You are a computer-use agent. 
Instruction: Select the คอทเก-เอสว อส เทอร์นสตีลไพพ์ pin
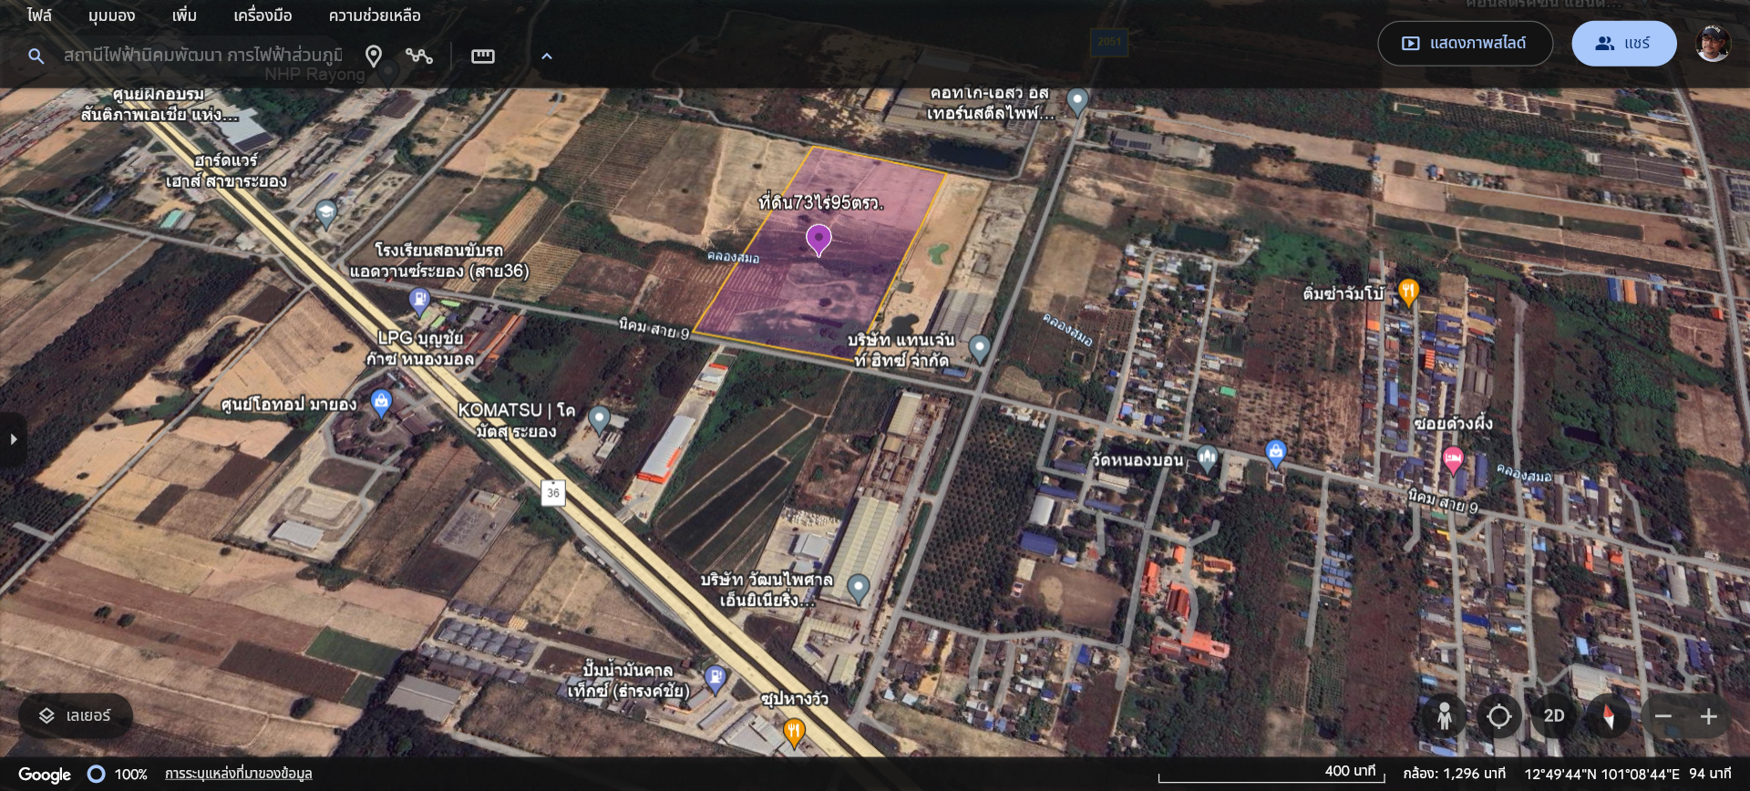tap(1077, 100)
